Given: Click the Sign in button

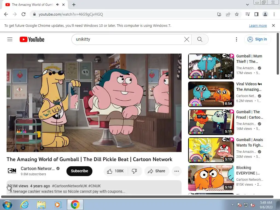Looking at the screenshot, I should click(x=257, y=39).
